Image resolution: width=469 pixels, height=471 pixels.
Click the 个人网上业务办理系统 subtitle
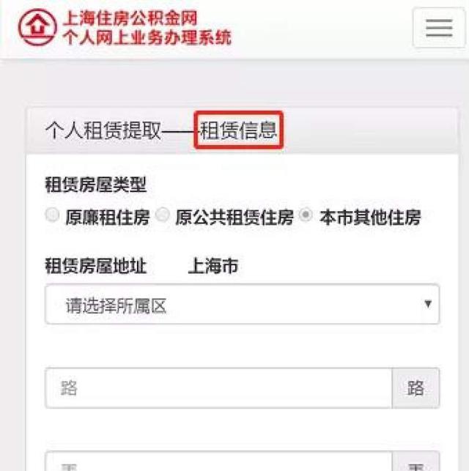(147, 37)
